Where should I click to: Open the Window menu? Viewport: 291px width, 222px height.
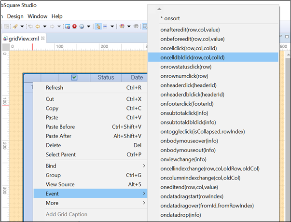[37, 16]
